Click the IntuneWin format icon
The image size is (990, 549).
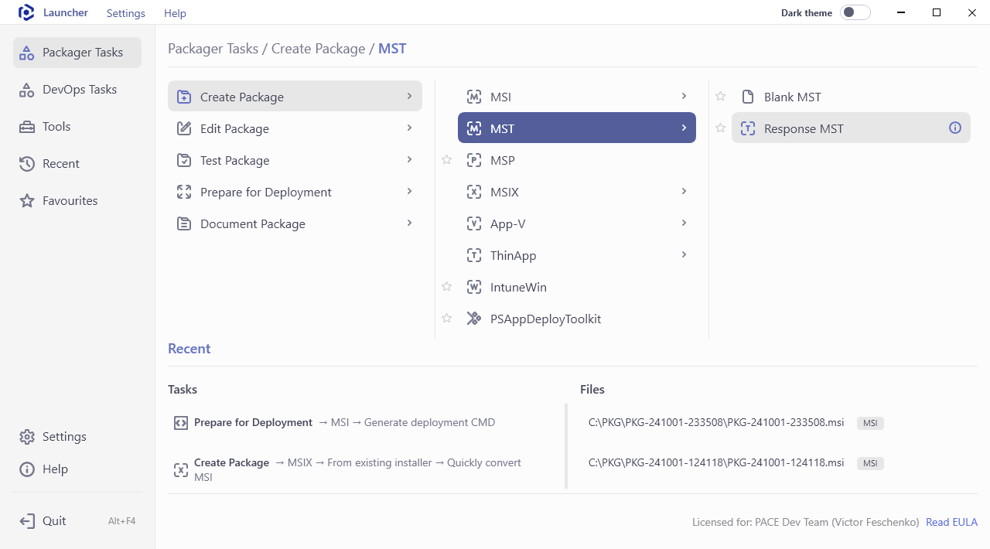(474, 287)
